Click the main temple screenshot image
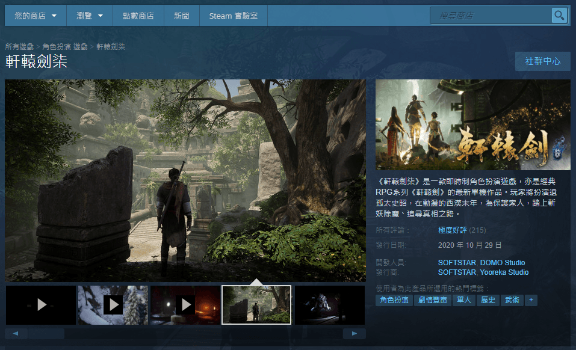This screenshot has height=350, width=576. (185, 180)
